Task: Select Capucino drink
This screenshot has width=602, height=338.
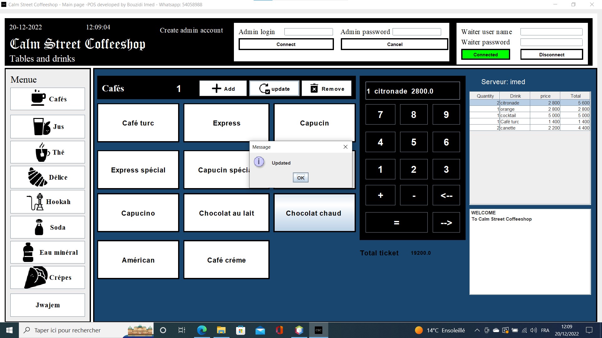Action: point(138,213)
